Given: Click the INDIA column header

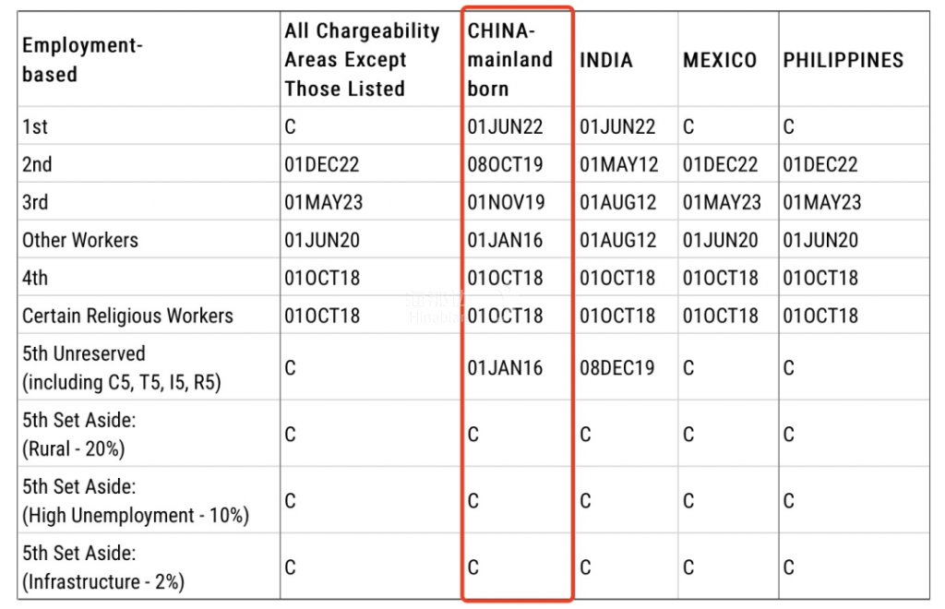Looking at the screenshot, I should click(x=606, y=61).
